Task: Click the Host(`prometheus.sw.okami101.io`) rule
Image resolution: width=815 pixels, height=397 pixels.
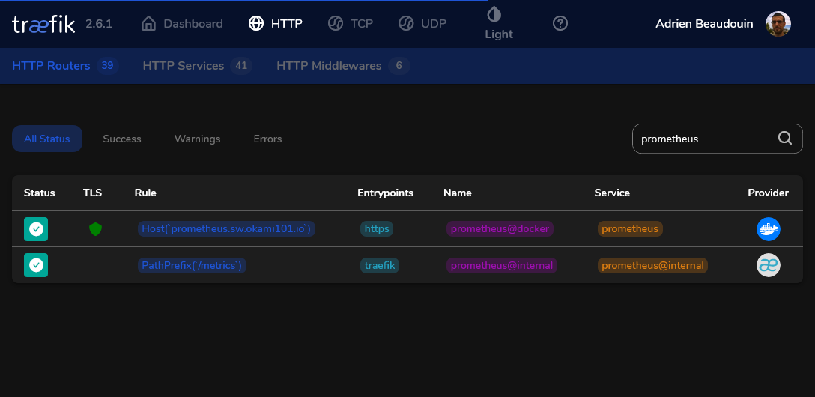Action: pos(227,228)
